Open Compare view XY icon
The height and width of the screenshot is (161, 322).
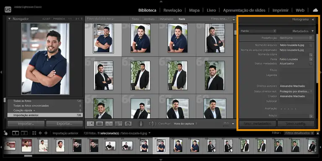click(x=109, y=124)
